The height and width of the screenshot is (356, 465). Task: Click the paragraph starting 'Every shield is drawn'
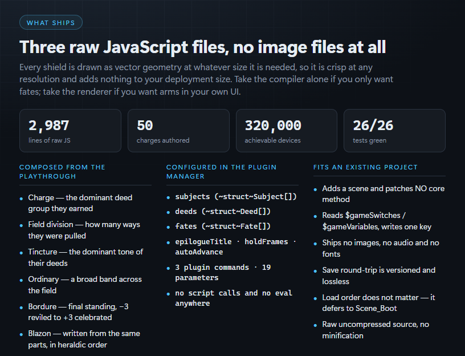[x=206, y=79]
